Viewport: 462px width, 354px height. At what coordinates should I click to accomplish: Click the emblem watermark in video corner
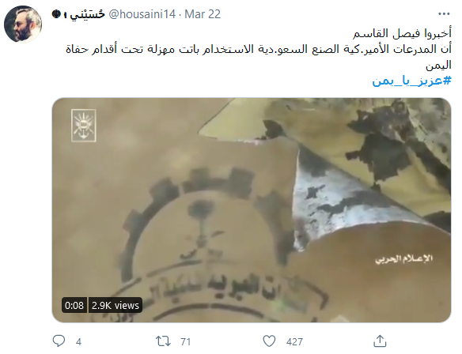point(84,126)
